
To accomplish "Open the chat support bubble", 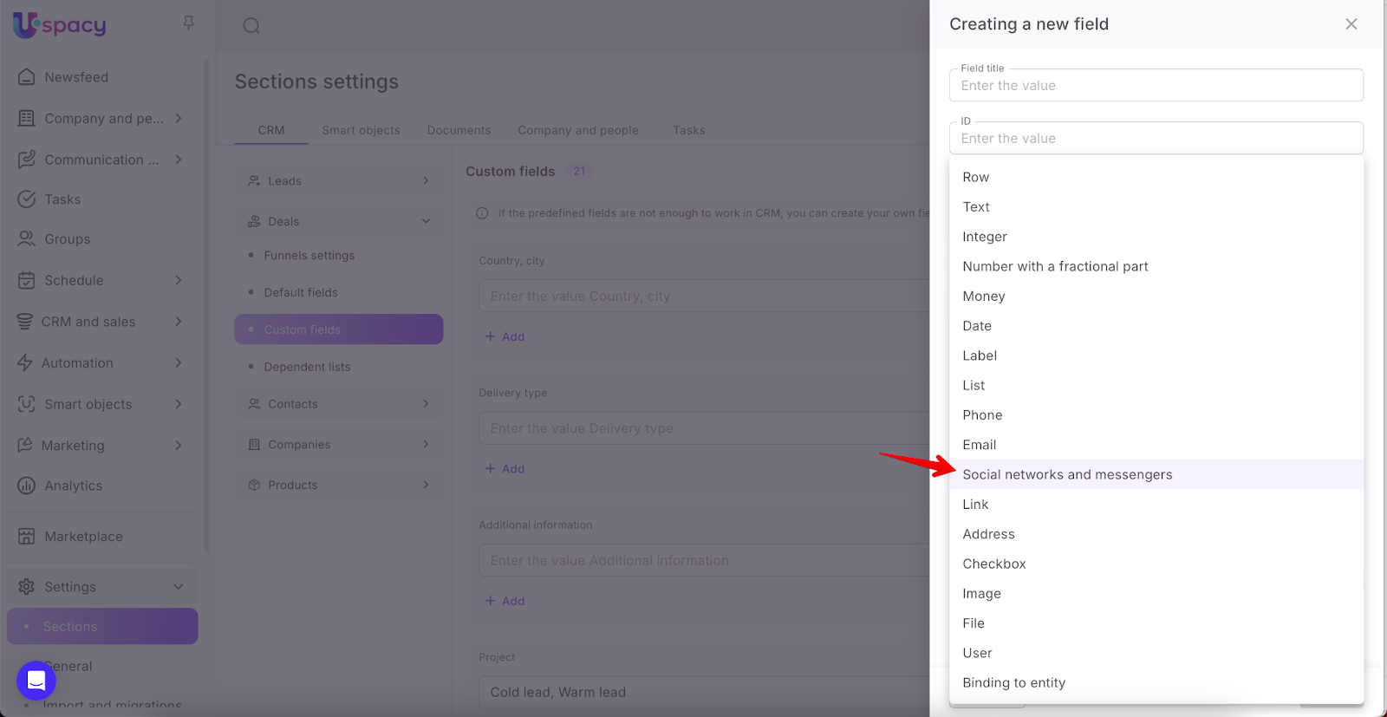I will [36, 681].
